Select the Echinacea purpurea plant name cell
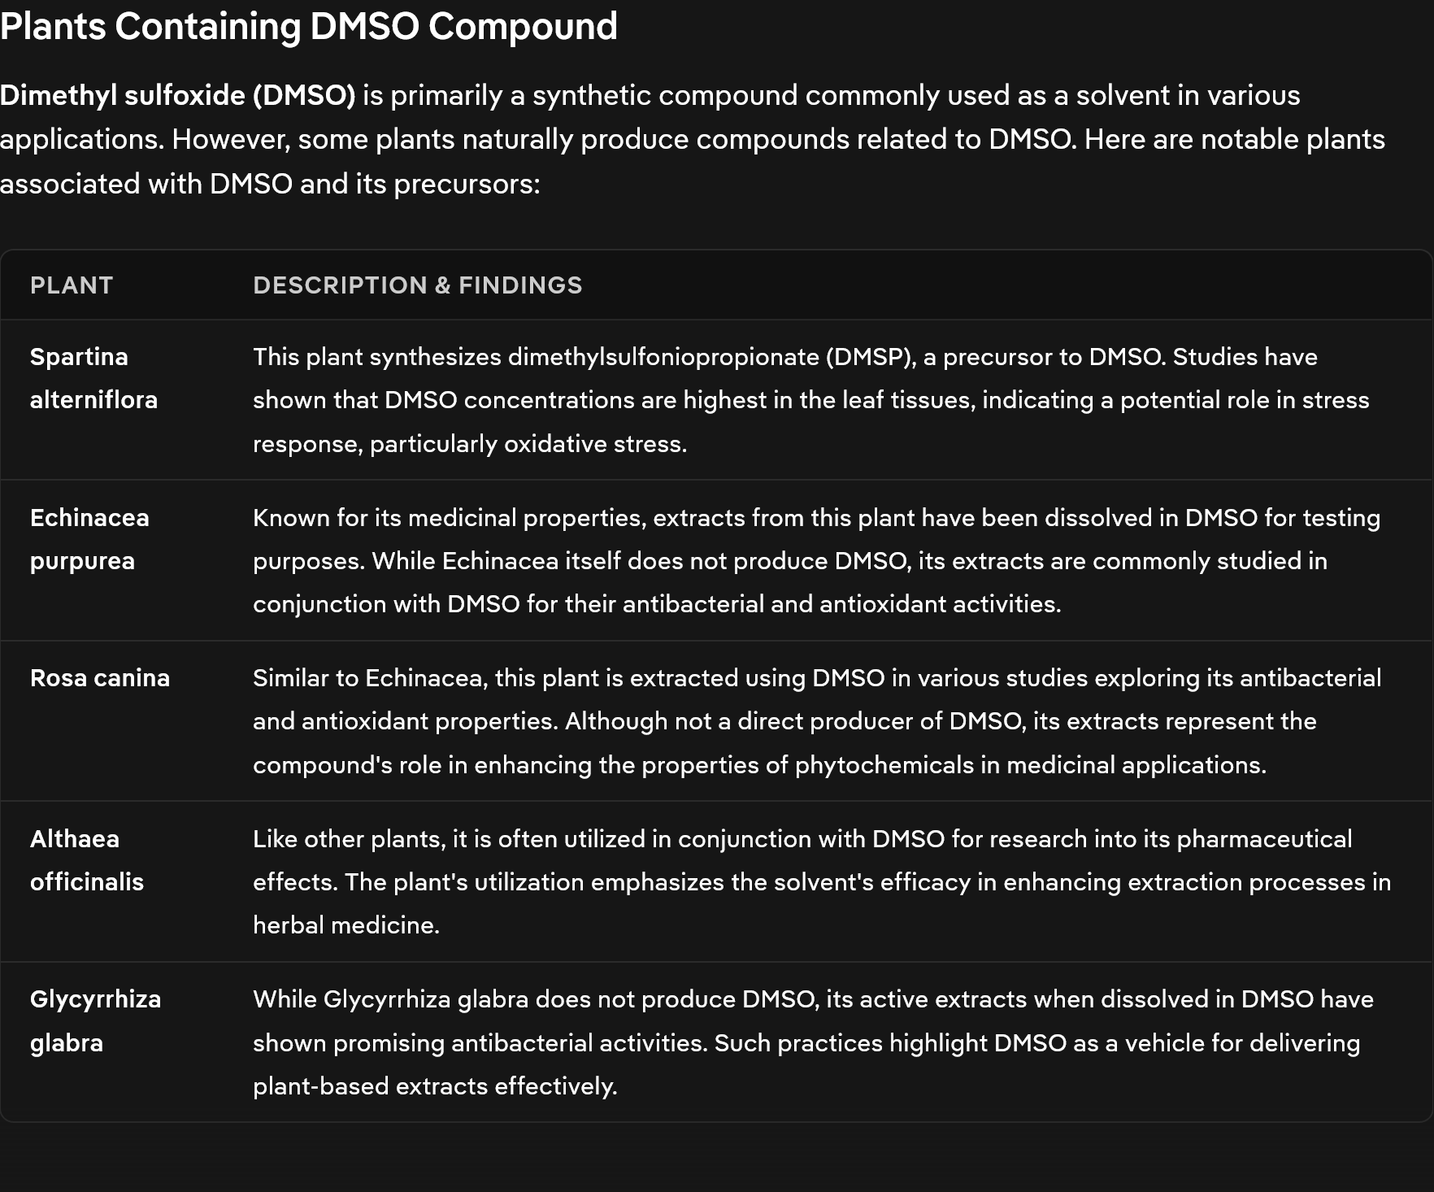This screenshot has height=1192, width=1434. pyautogui.click(x=89, y=539)
